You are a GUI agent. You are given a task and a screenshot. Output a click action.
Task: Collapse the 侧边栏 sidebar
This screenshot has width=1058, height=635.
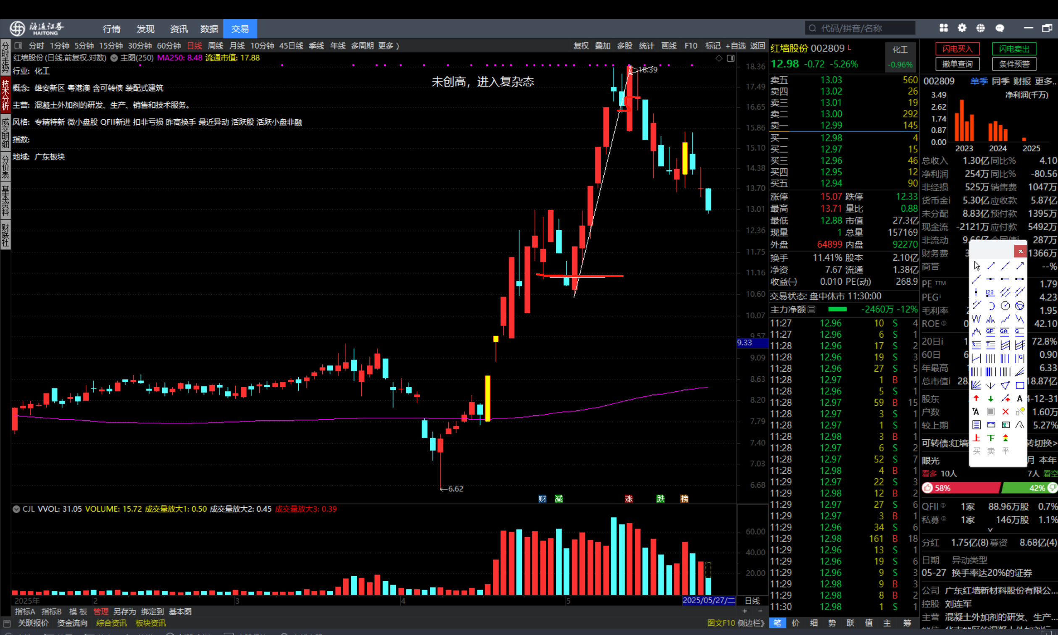pyautogui.click(x=751, y=622)
